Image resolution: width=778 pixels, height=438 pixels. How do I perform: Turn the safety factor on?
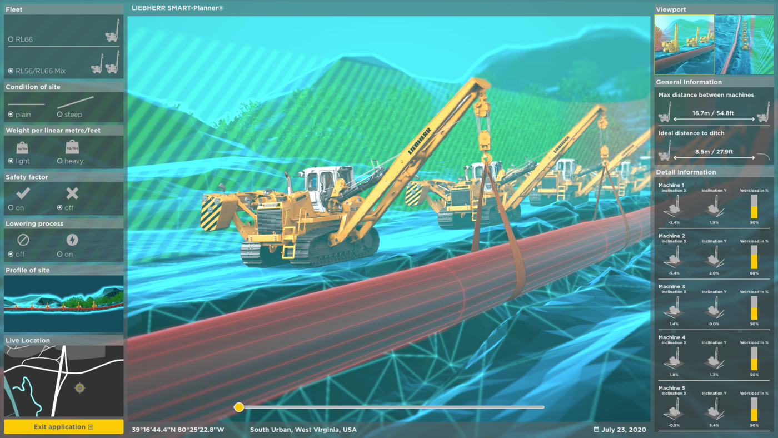[x=11, y=208]
